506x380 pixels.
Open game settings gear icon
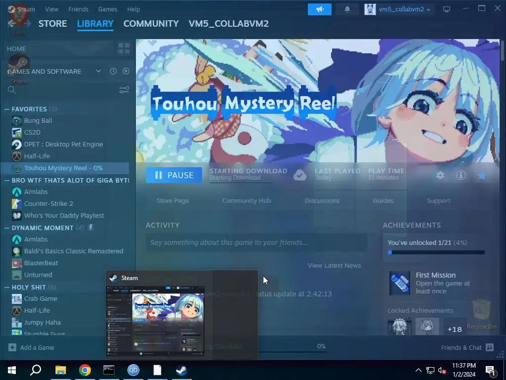(x=440, y=175)
